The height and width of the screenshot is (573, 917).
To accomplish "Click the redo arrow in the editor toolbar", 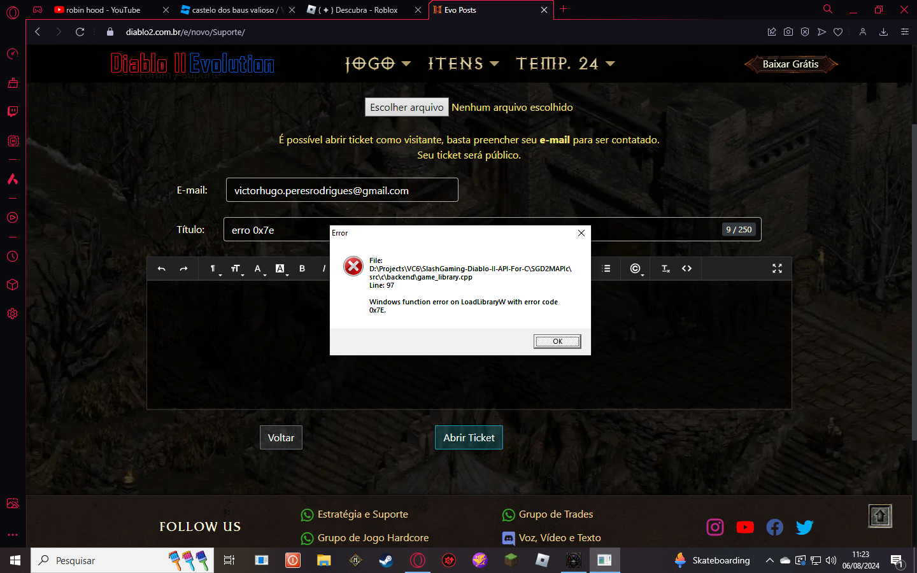I will 183,269.
